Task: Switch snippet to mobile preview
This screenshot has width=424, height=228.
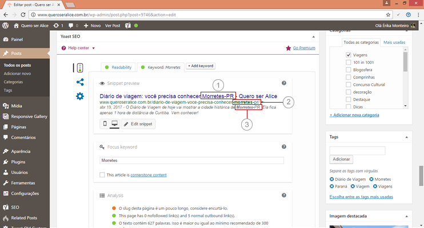Action: [105, 124]
